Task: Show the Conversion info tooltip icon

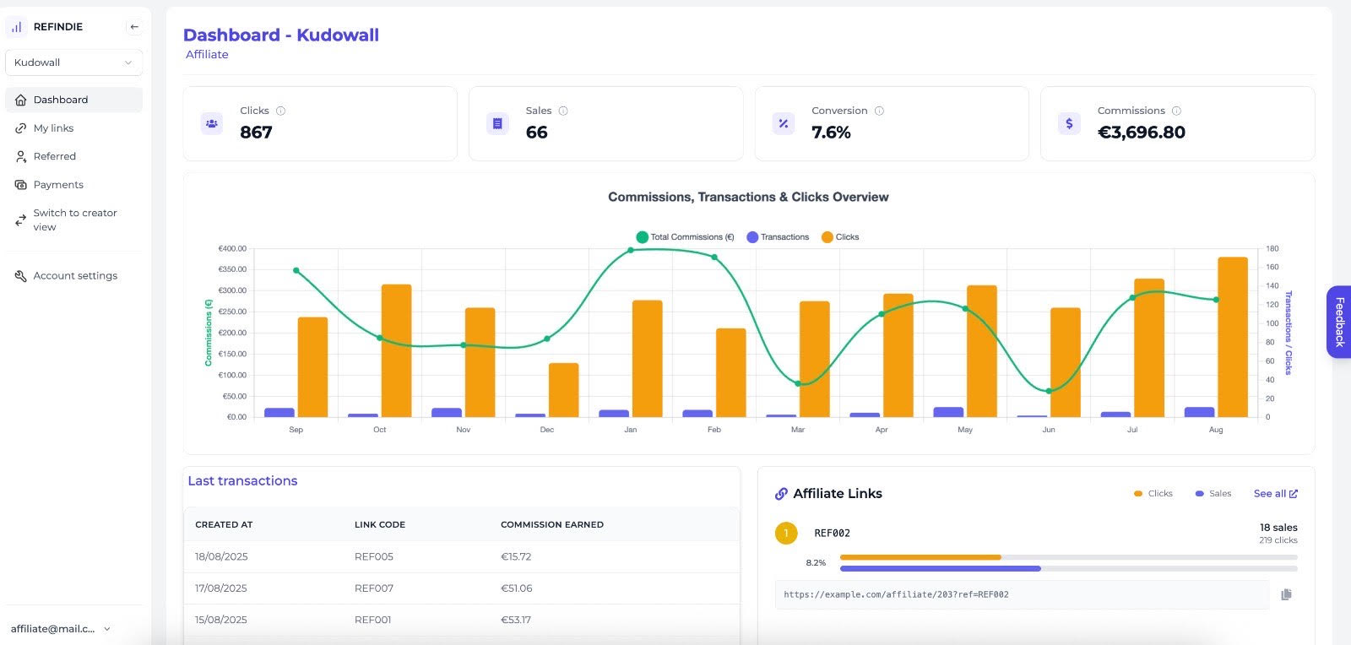Action: (x=879, y=111)
